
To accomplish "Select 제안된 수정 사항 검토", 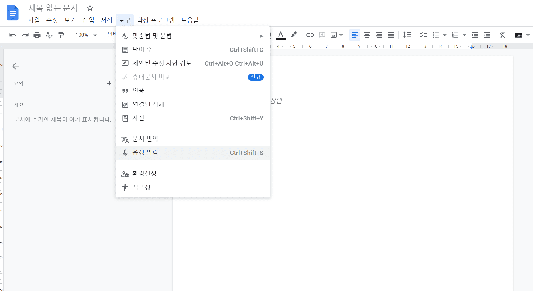I will 193,63.
